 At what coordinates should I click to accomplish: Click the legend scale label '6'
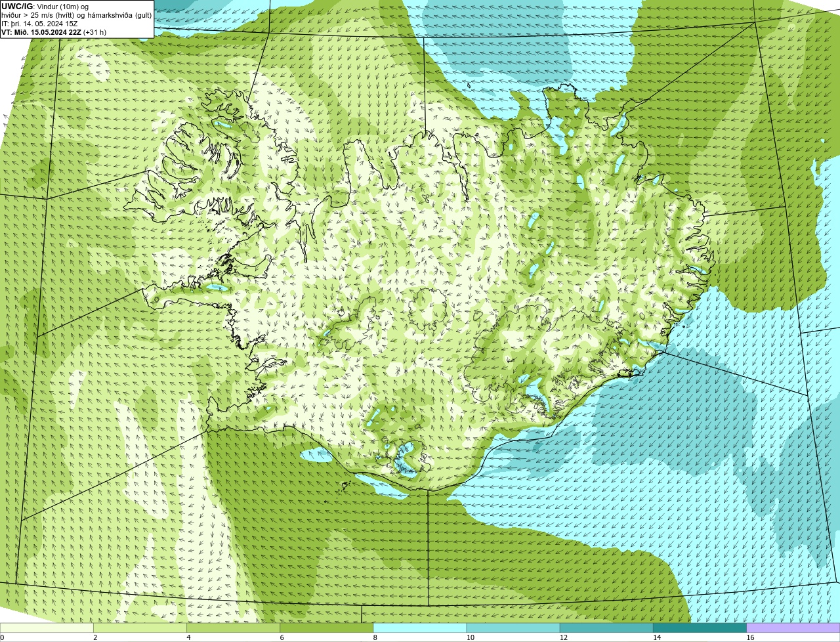click(x=282, y=637)
